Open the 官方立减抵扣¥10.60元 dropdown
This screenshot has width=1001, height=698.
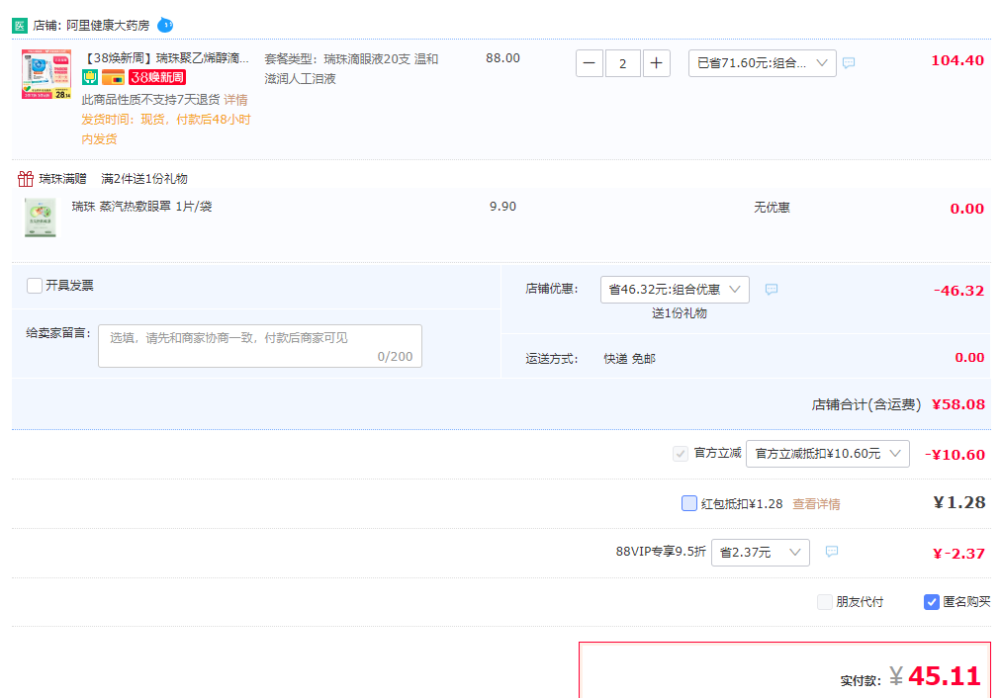pos(827,454)
